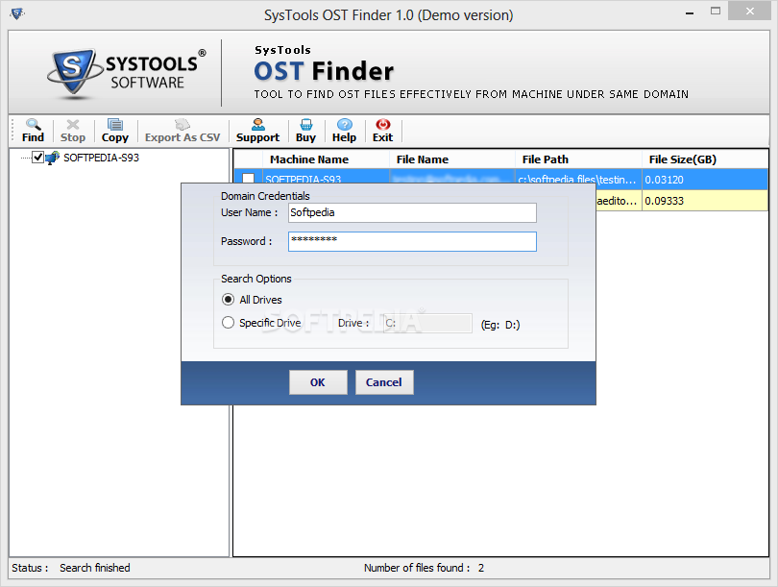Click the computer icon beside SOFTPEDIA-S93

tap(52, 158)
